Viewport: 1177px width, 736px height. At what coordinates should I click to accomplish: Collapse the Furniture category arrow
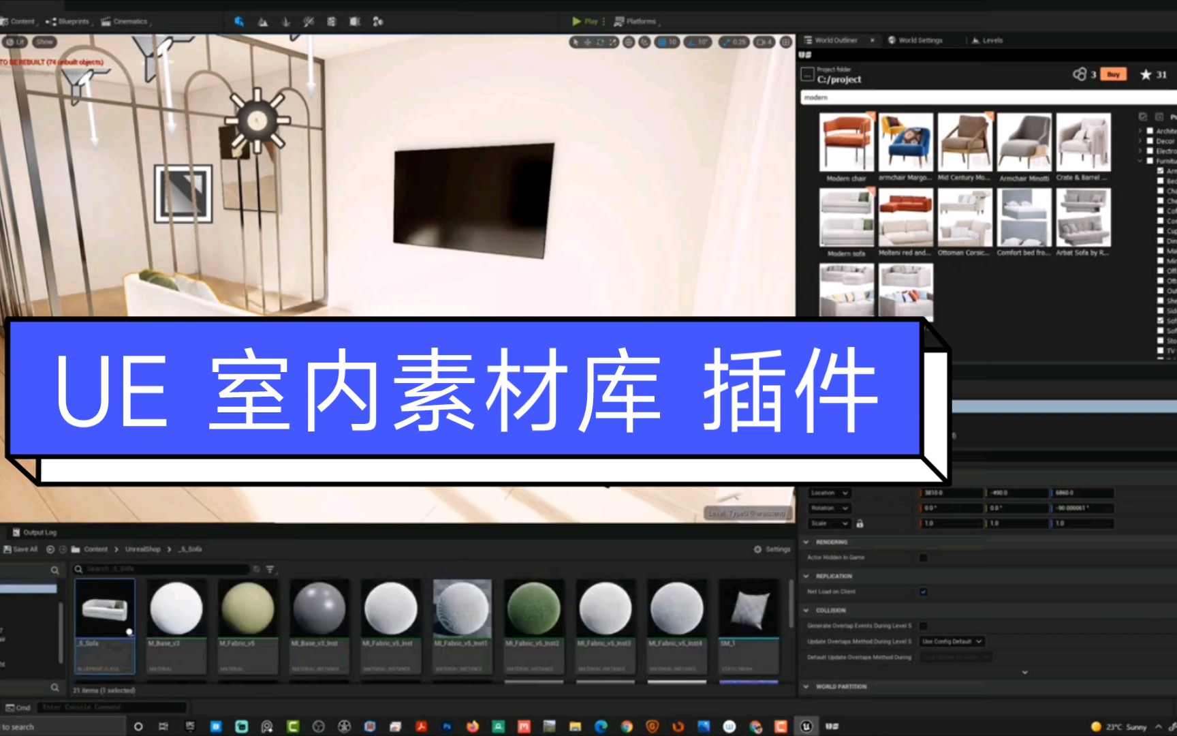pyautogui.click(x=1140, y=162)
